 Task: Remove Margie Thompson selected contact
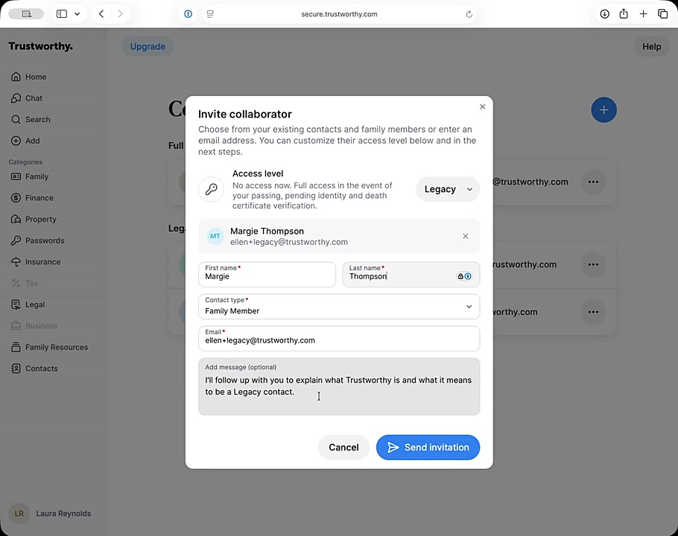[x=465, y=236]
